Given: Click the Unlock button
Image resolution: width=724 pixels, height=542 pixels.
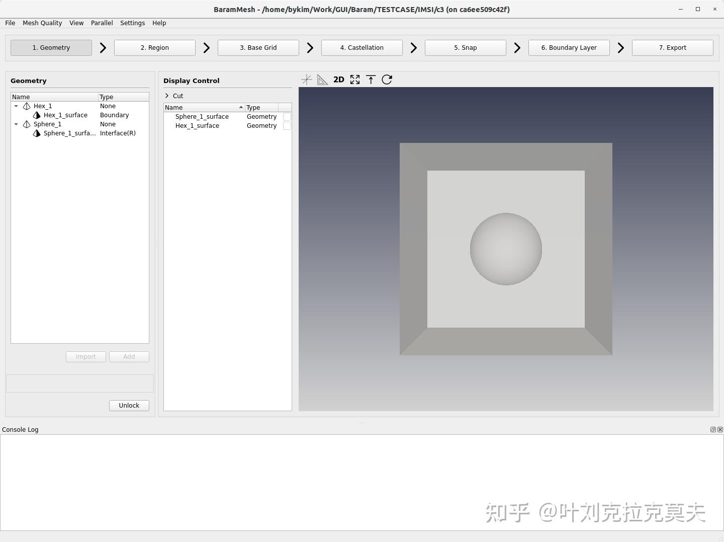Looking at the screenshot, I should pos(129,406).
